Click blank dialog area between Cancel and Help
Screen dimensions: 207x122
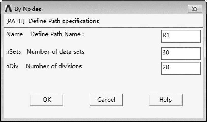[136, 100]
